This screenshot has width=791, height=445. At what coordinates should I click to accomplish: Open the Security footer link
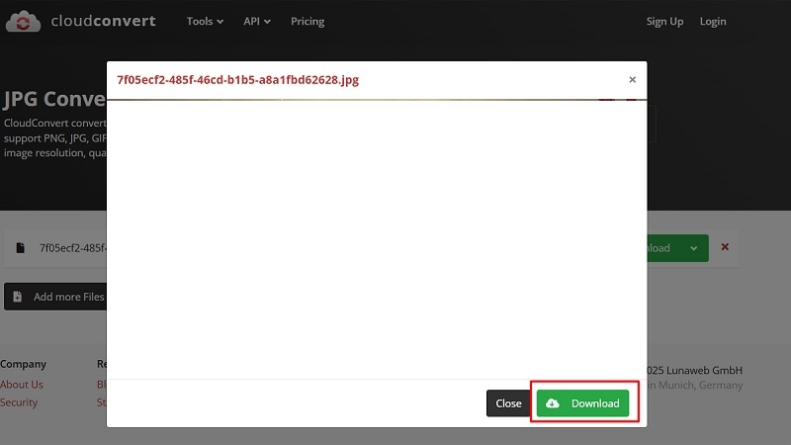click(19, 402)
